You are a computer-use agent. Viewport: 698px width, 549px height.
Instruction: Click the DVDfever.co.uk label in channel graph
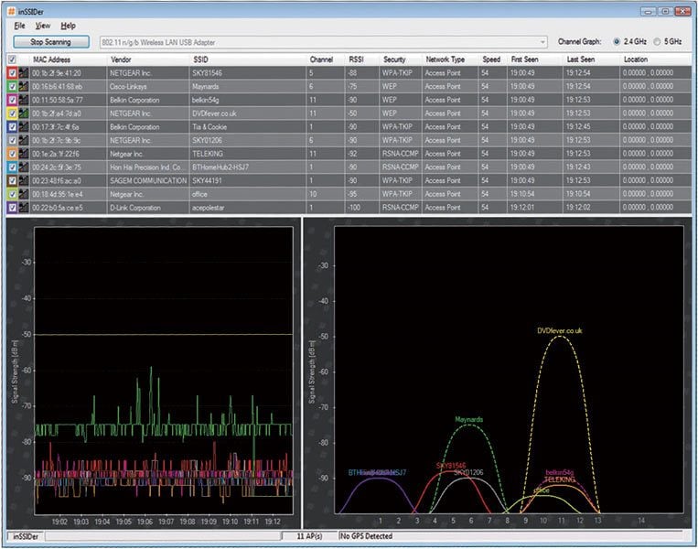coord(560,331)
